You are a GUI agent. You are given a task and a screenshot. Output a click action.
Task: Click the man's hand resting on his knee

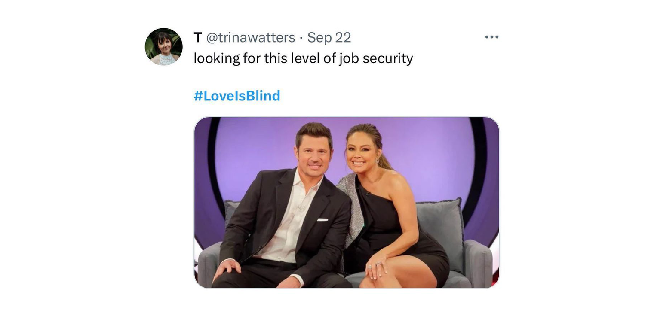[x=227, y=268]
